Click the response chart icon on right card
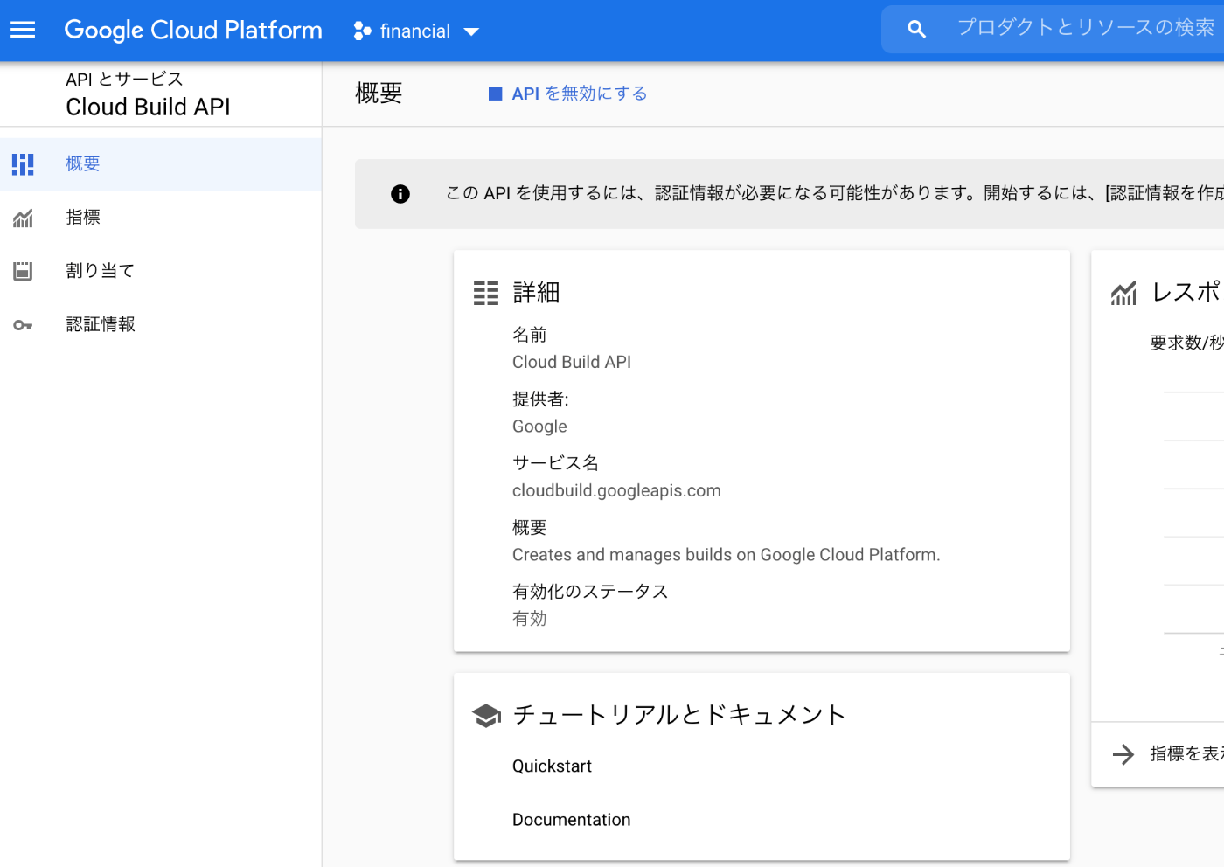 1123,294
